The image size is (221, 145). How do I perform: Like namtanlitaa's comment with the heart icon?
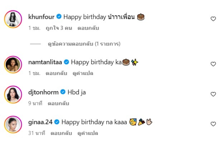pyautogui.click(x=213, y=64)
